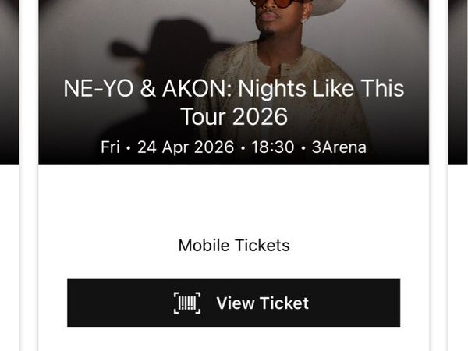Click the Fri weekday label
This screenshot has width=468, height=351.
coord(110,147)
